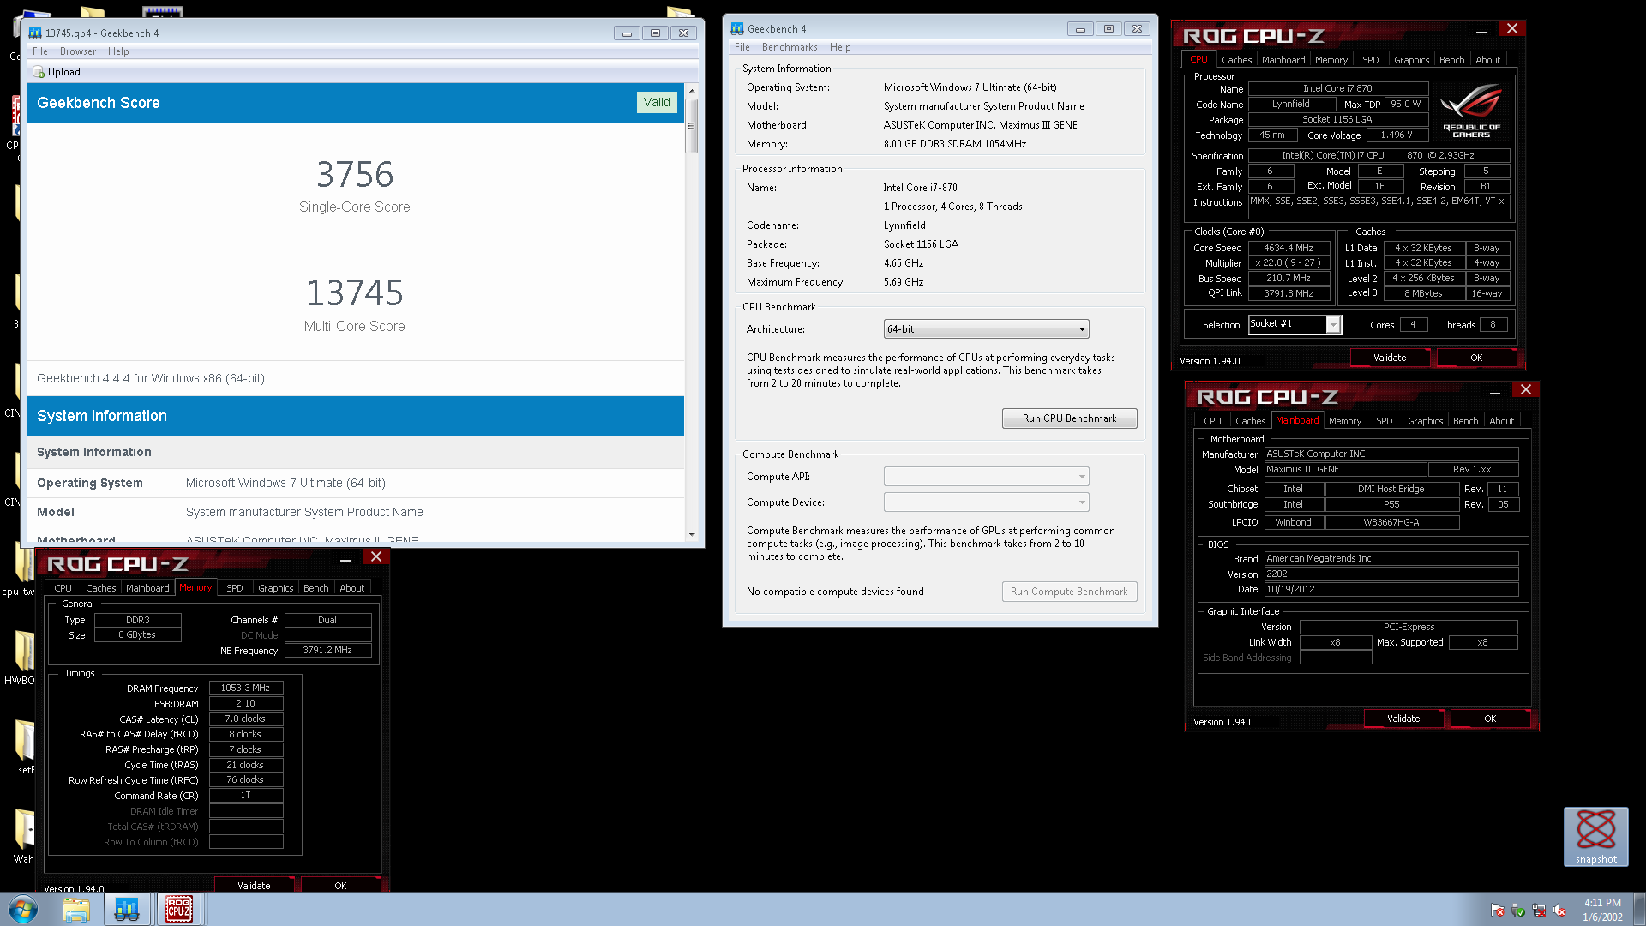Open the Browser menu
The height and width of the screenshot is (926, 1646).
pyautogui.click(x=78, y=51)
